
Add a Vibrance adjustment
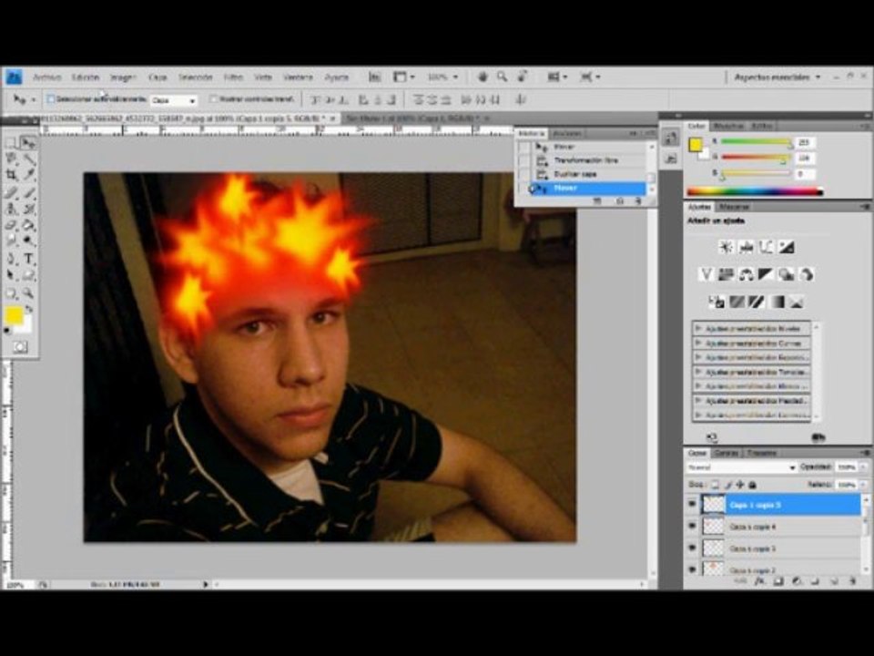pyautogui.click(x=706, y=274)
